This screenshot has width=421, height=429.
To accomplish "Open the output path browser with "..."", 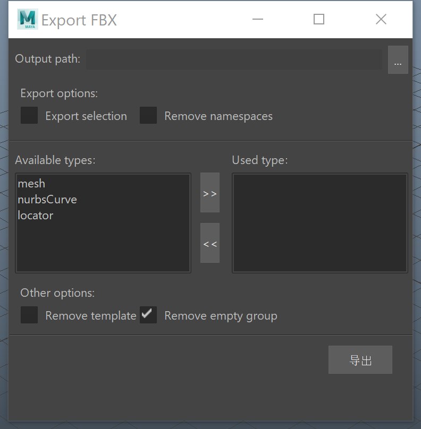I will 398,59.
